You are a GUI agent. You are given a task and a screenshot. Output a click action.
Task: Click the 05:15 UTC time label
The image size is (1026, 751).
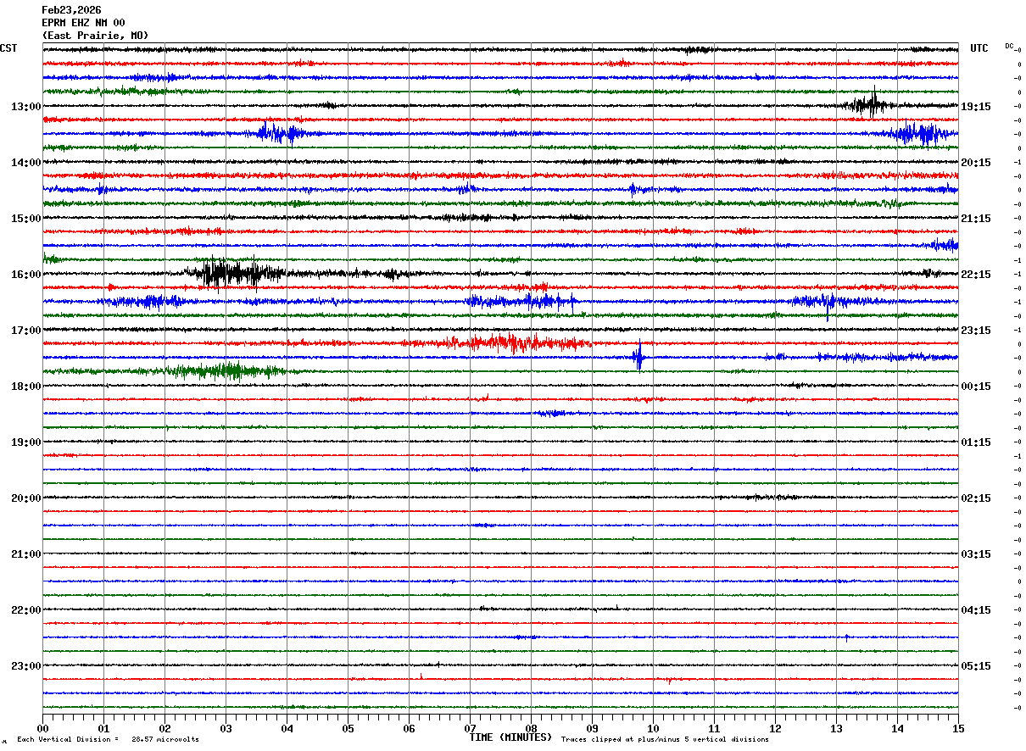point(976,666)
